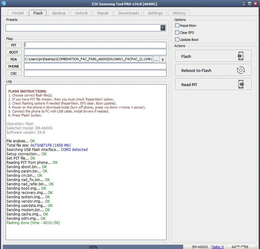Click the CSC file path field

point(95,73)
